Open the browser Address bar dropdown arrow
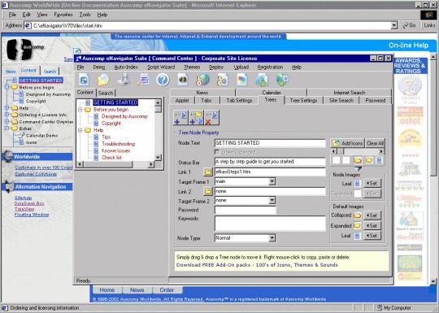This screenshot has height=313, width=439. click(394, 25)
